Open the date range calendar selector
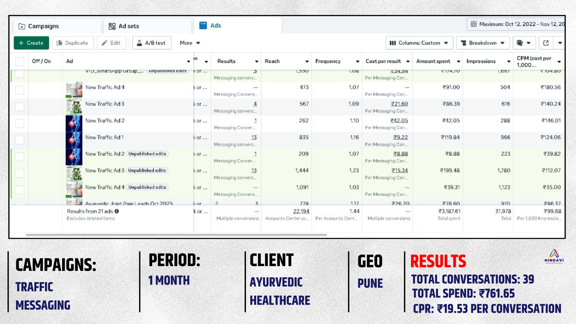This screenshot has width=576, height=324. [x=516, y=24]
